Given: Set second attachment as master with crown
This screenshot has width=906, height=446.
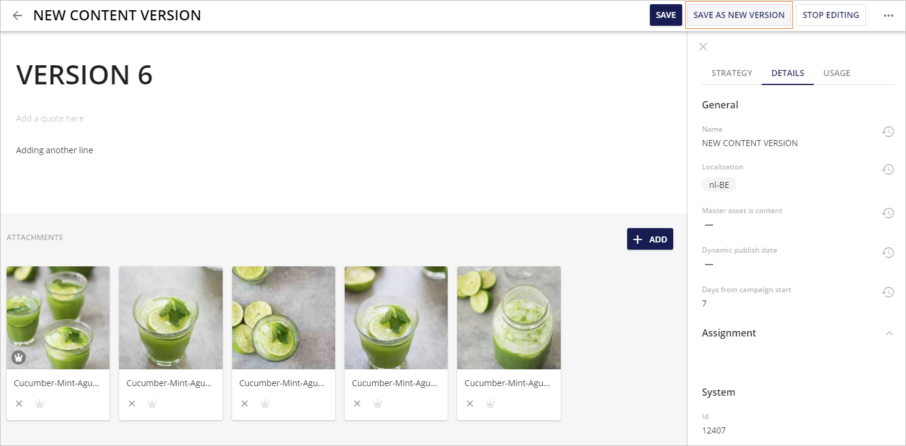Looking at the screenshot, I should click(x=152, y=403).
